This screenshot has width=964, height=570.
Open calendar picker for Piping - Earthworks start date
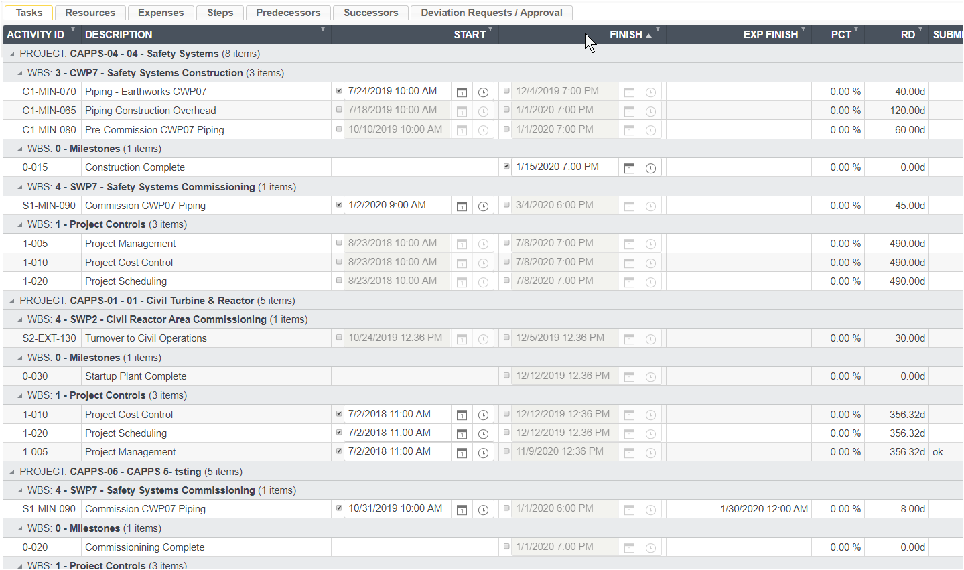click(x=462, y=92)
